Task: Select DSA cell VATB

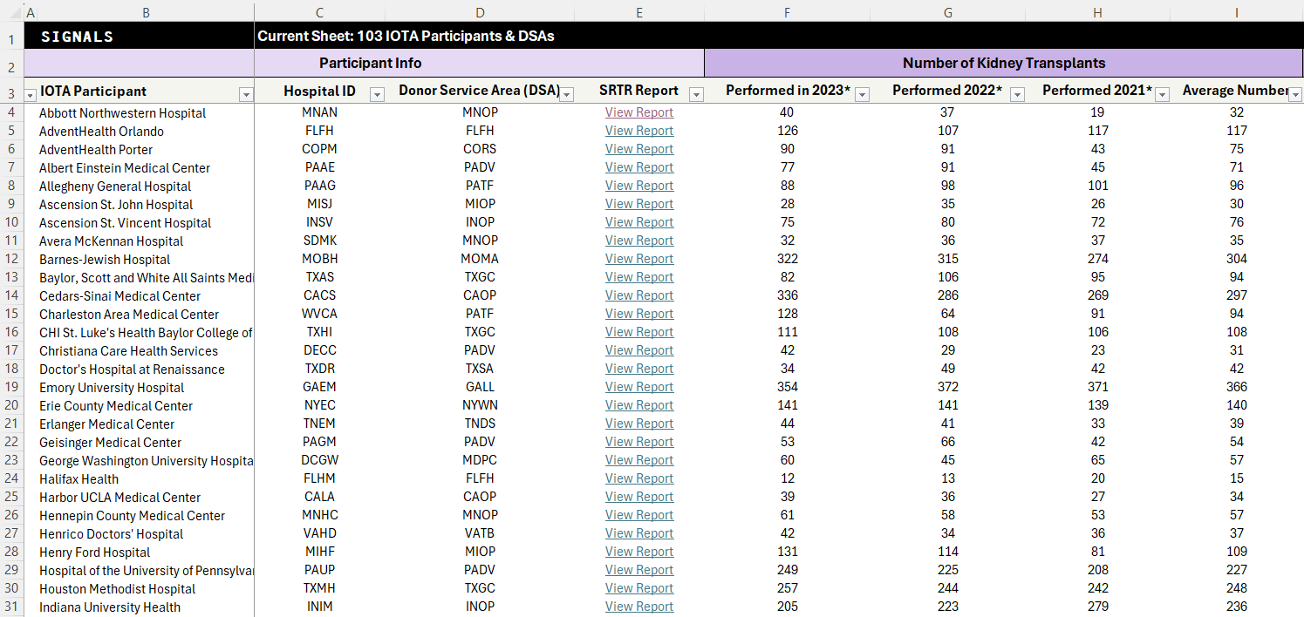Action: (480, 533)
